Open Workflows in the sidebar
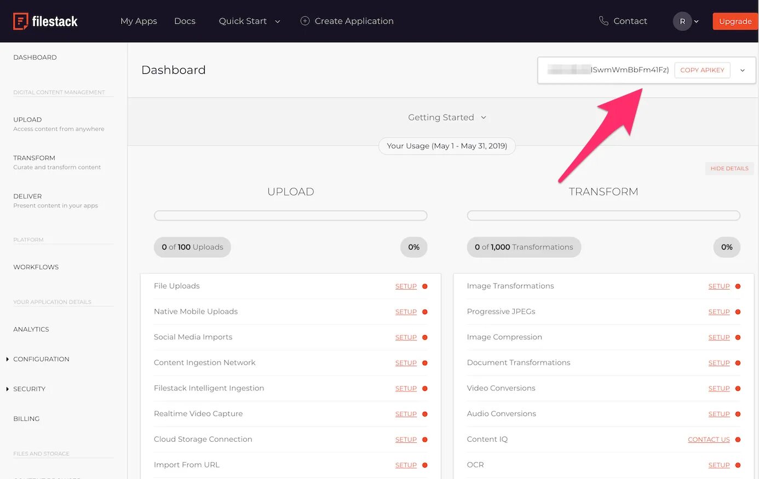The height and width of the screenshot is (479, 759). (x=36, y=267)
